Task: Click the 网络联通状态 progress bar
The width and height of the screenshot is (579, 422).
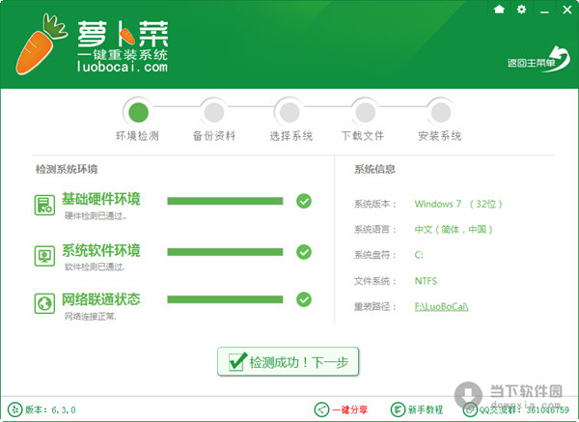Action: pos(225,299)
